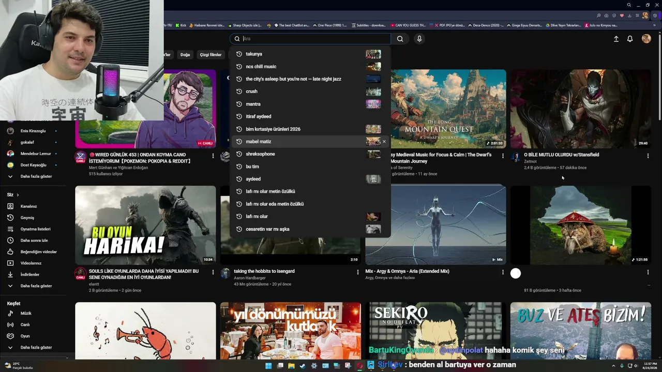Screen dimensions: 662x372
Task: Open Beğendiğim videolar in the sidebar
Action: coord(33,252)
